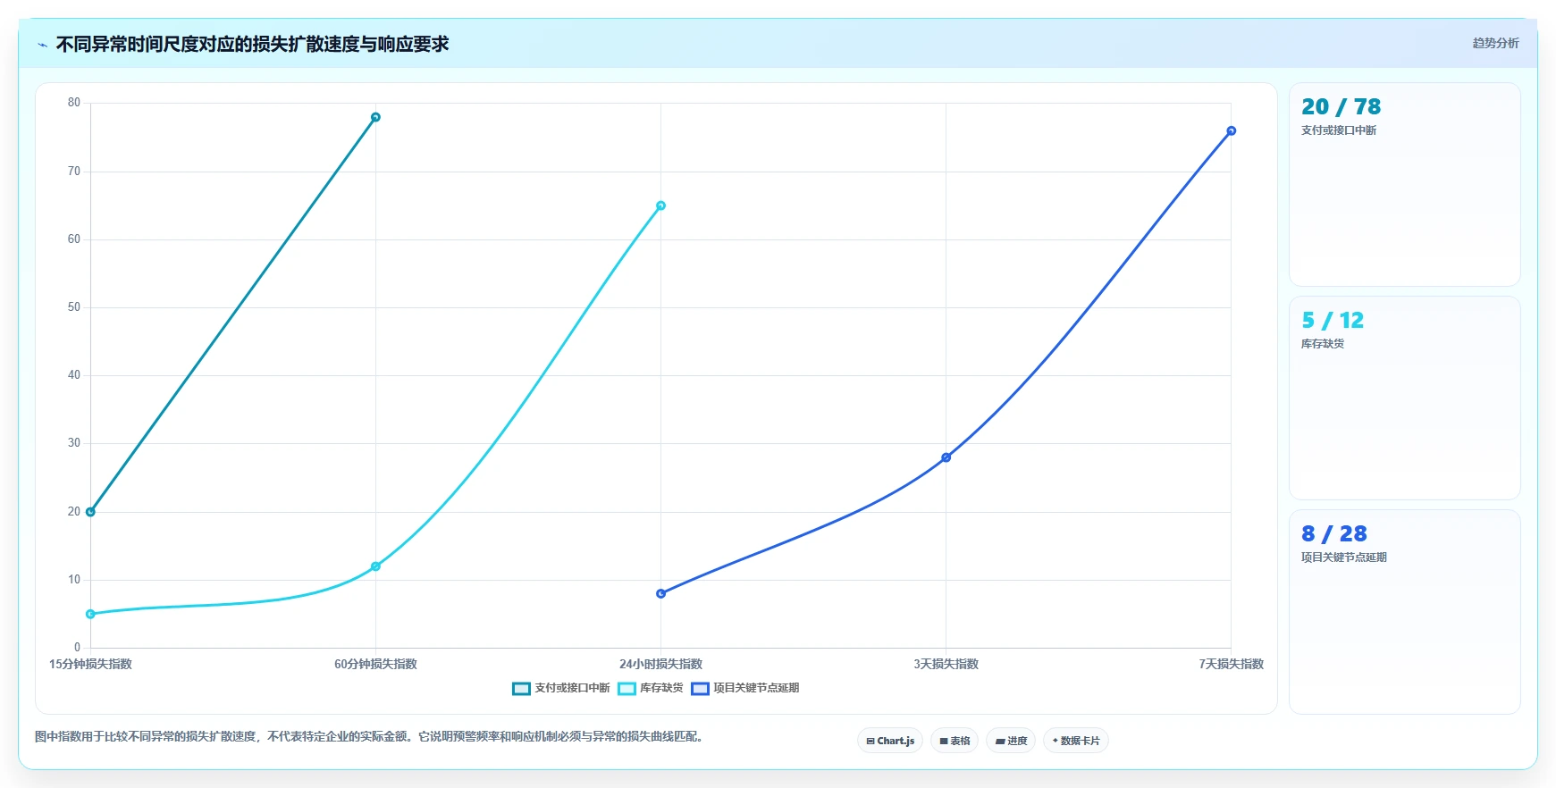Click the lightning icon beside the chart title
This screenshot has width=1556, height=788.
[x=42, y=45]
